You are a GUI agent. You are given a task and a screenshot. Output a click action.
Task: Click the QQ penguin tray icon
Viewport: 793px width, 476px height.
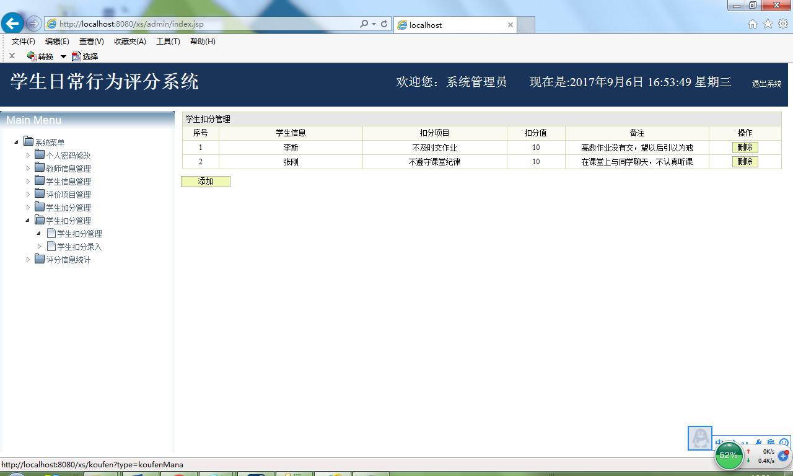(x=700, y=438)
